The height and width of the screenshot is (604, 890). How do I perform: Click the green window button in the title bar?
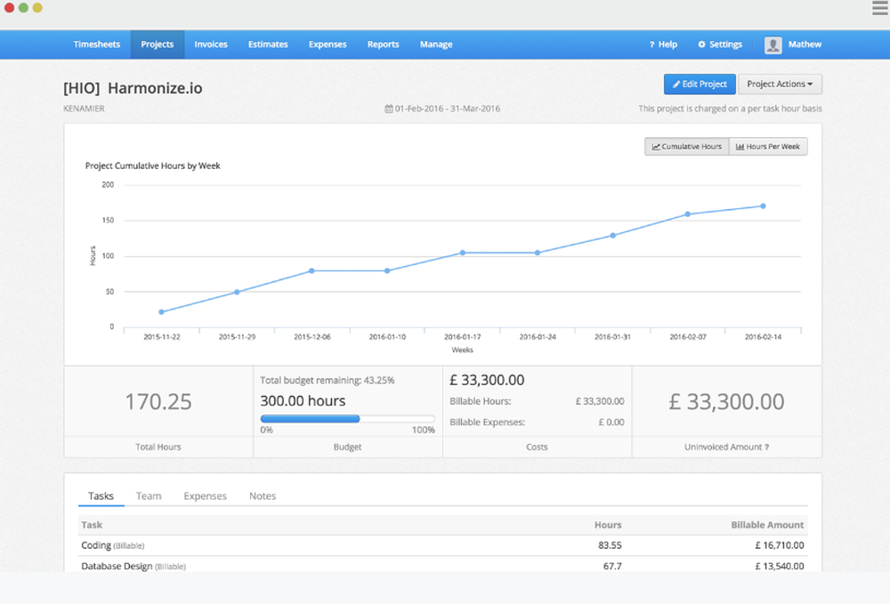(x=23, y=7)
